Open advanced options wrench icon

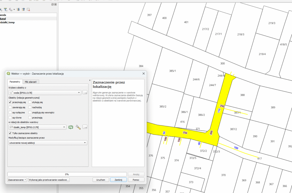coord(78,127)
